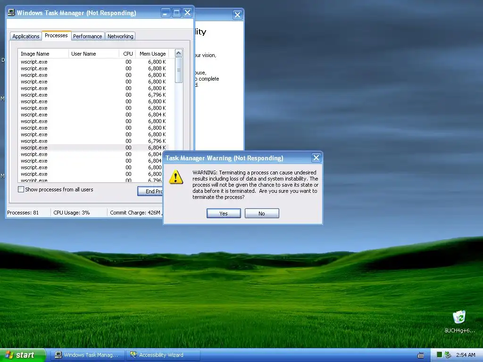Sort processes by User Name column
Image resolution: width=483 pixels, height=362 pixels.
click(94, 54)
